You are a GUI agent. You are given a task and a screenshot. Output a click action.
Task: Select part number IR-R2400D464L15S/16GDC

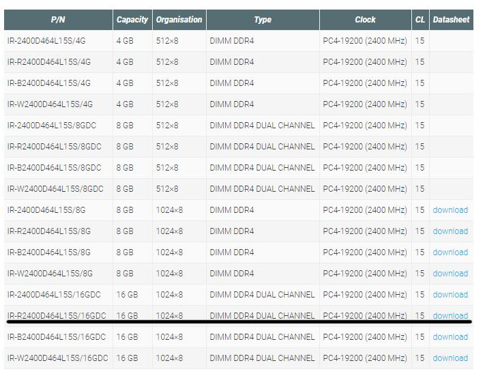tap(57, 316)
